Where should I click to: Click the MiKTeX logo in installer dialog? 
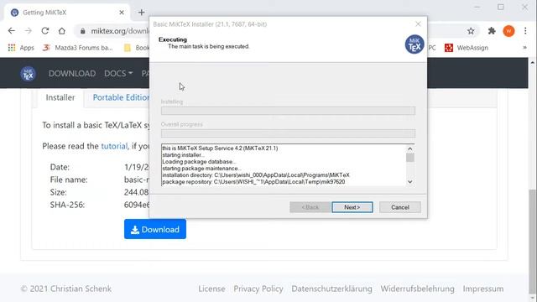tap(414, 44)
